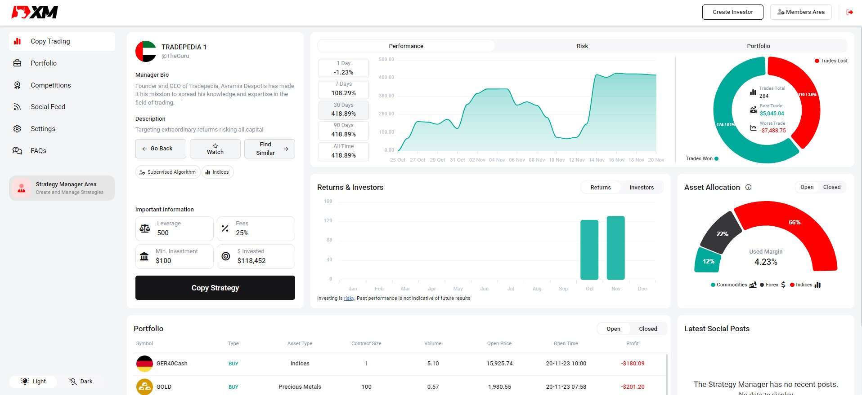The height and width of the screenshot is (395, 862).
Task: Show Investors in Returns & Investors chart
Action: [641, 187]
